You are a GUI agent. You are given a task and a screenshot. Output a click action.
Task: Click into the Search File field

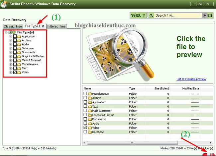pyautogui.click(x=178, y=15)
